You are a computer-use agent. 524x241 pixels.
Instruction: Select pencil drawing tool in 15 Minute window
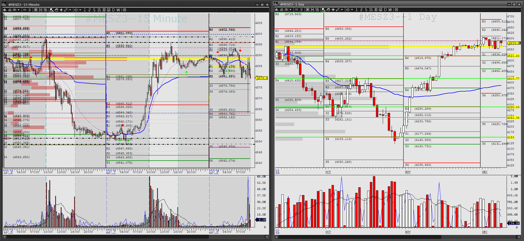point(66,10)
